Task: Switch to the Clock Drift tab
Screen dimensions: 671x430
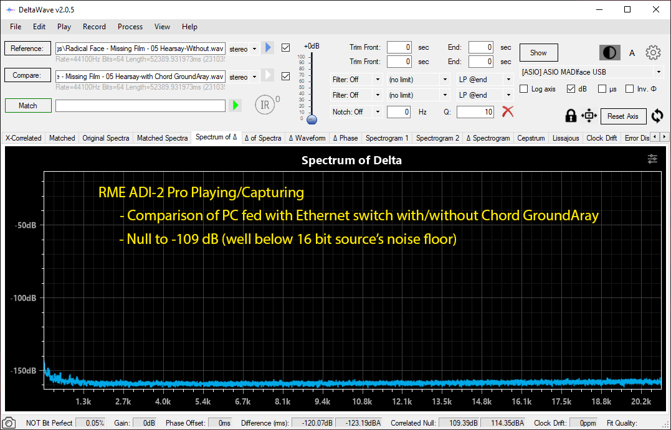Action: (x=602, y=138)
